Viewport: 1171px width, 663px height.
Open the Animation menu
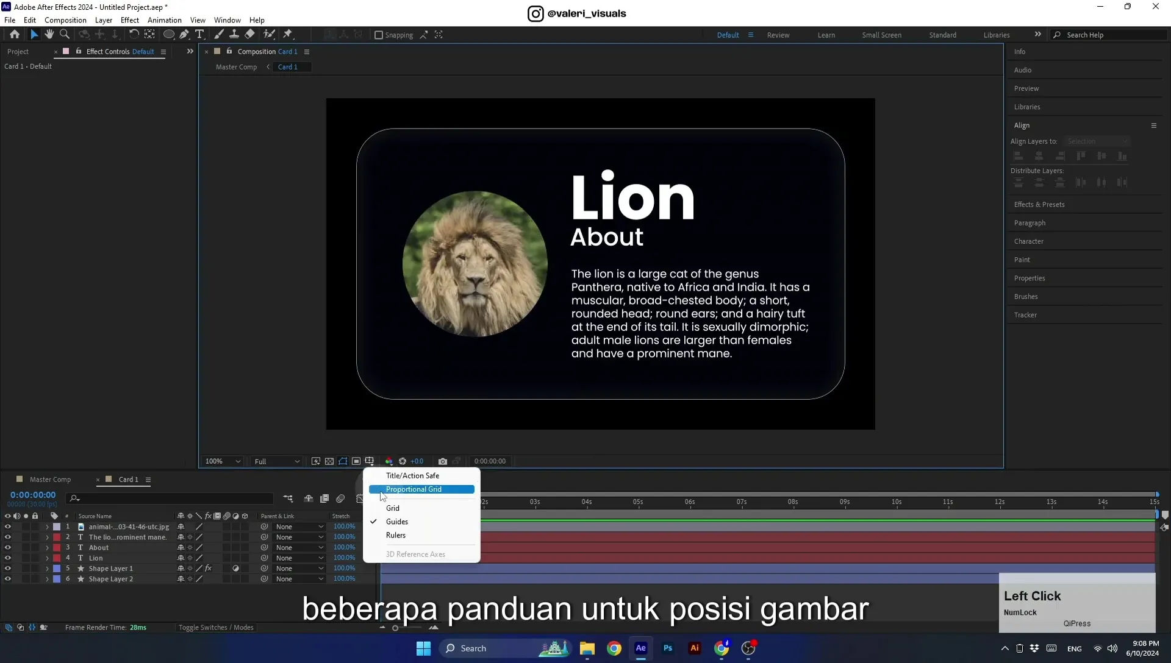tap(165, 20)
